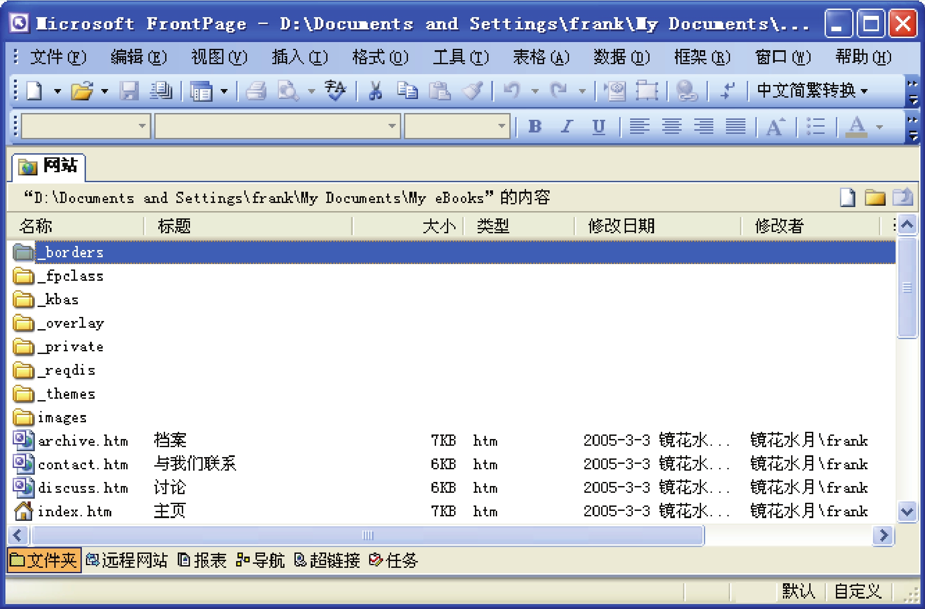This screenshot has width=925, height=609.
Task: Click the Web Component toolbar icon
Action: tap(615, 91)
